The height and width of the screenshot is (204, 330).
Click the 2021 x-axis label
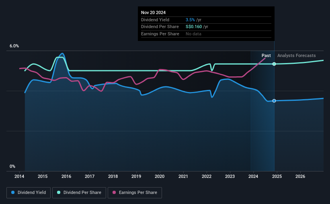click(x=183, y=176)
